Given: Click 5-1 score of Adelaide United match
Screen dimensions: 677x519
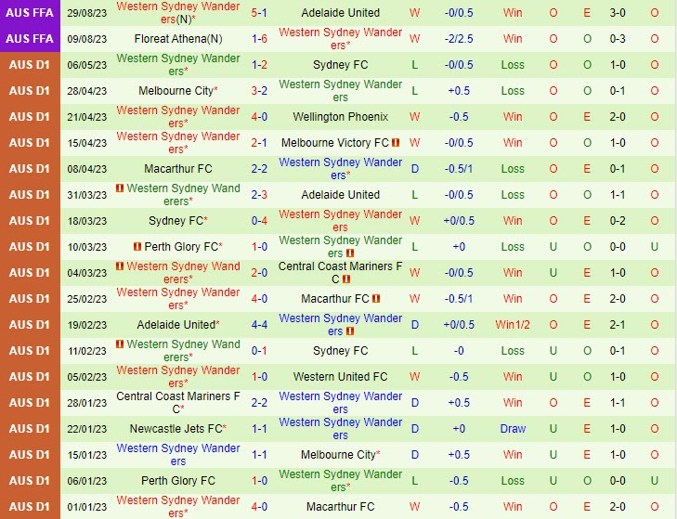Looking at the screenshot, I should point(259,12).
